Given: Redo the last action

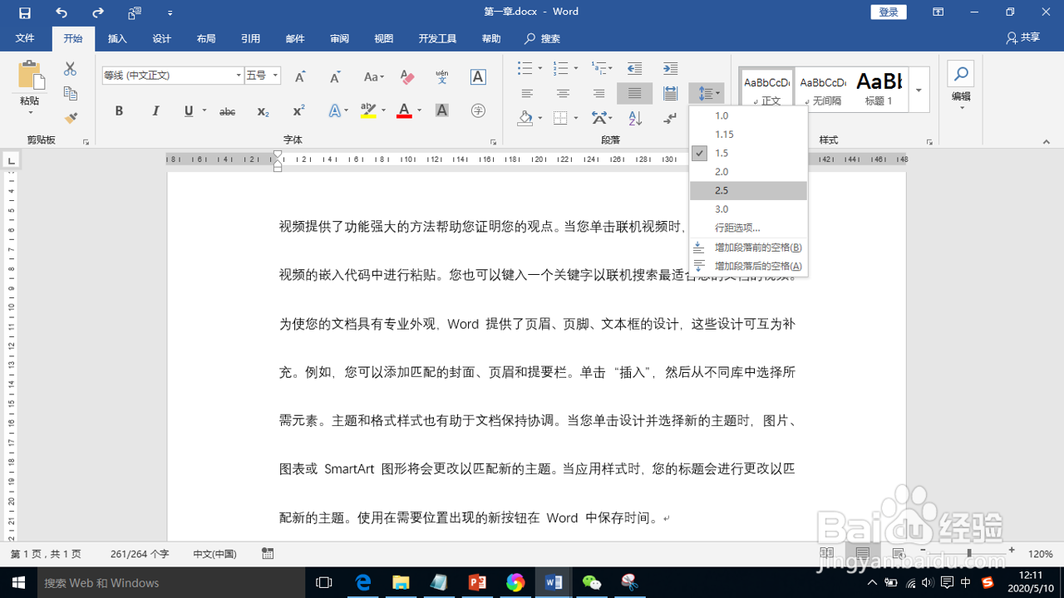Looking at the screenshot, I should (x=98, y=12).
